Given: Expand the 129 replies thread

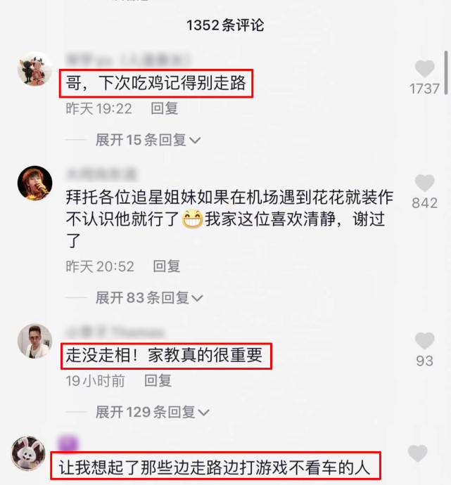Looking at the screenshot, I should 152,413.
